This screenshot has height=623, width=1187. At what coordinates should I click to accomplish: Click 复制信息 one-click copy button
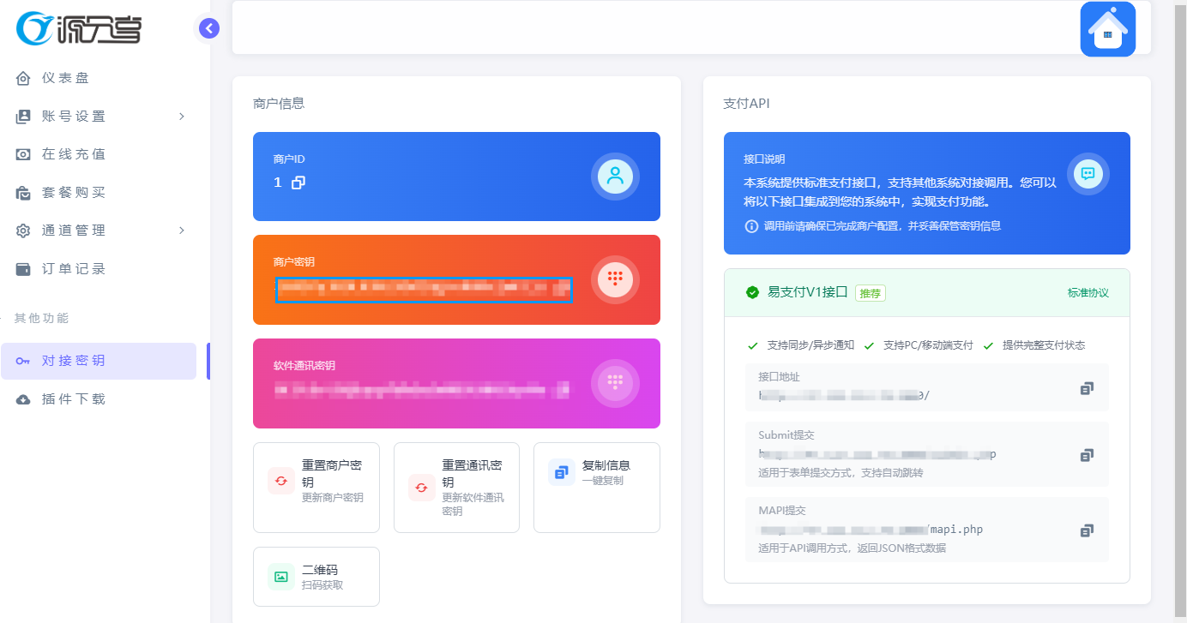coord(597,487)
